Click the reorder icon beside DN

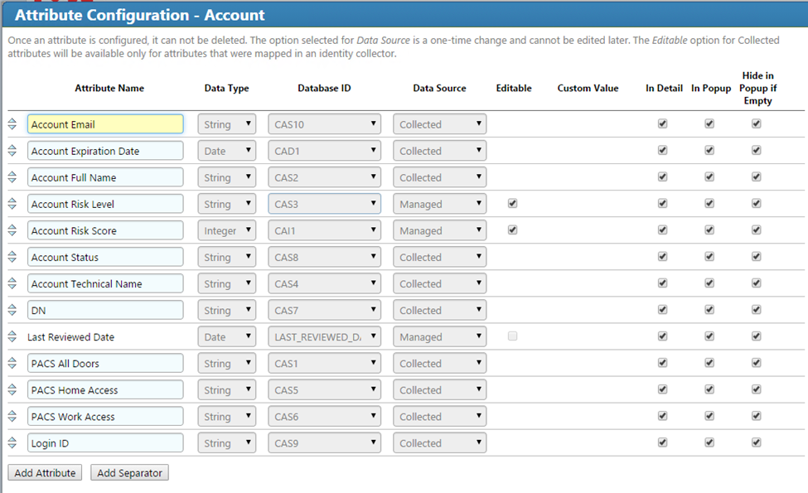coord(12,309)
